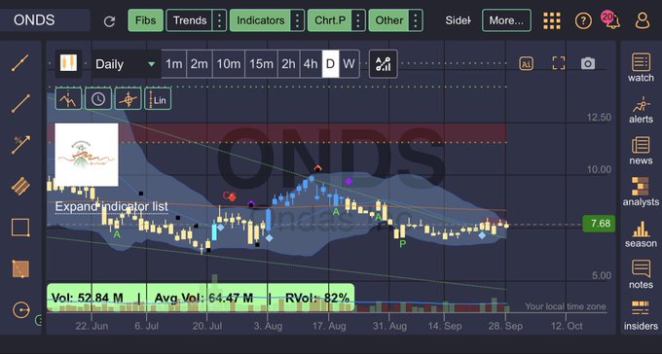Open the Trends options three-dot menu
662x354 pixels.
[219, 20]
